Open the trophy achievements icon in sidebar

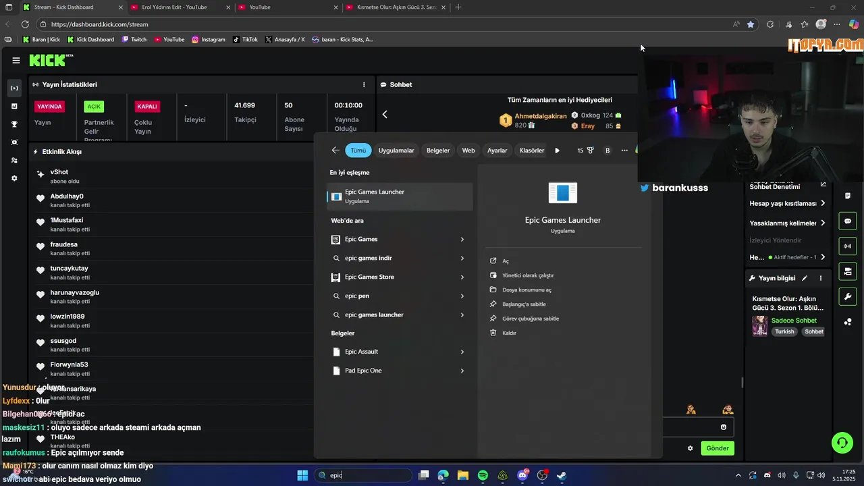point(14,124)
